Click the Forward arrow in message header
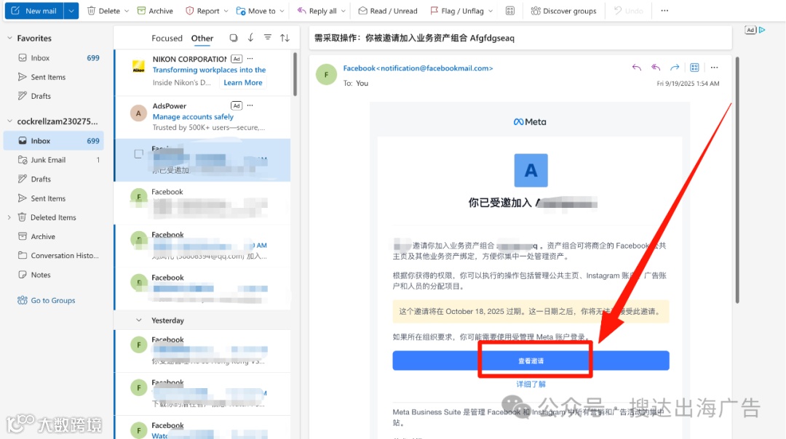 pos(675,68)
